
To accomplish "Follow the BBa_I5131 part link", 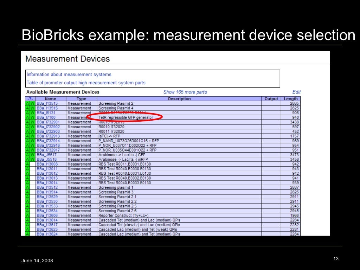I will pos(46,113).
